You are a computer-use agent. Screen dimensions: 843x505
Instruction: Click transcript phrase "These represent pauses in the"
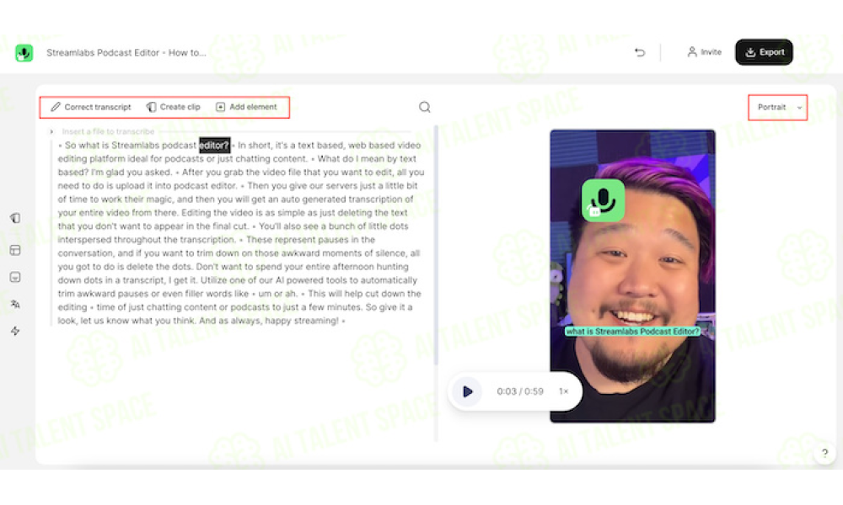[x=310, y=240]
